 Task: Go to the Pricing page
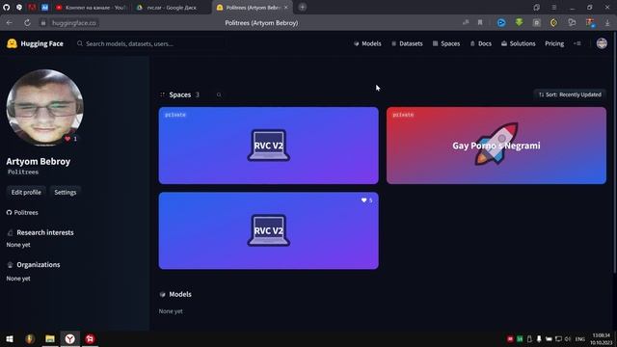[554, 43]
